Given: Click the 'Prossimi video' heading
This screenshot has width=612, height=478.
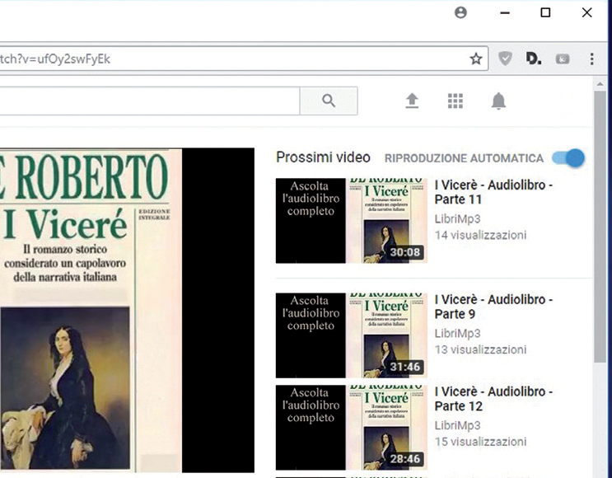Looking at the screenshot, I should (323, 157).
